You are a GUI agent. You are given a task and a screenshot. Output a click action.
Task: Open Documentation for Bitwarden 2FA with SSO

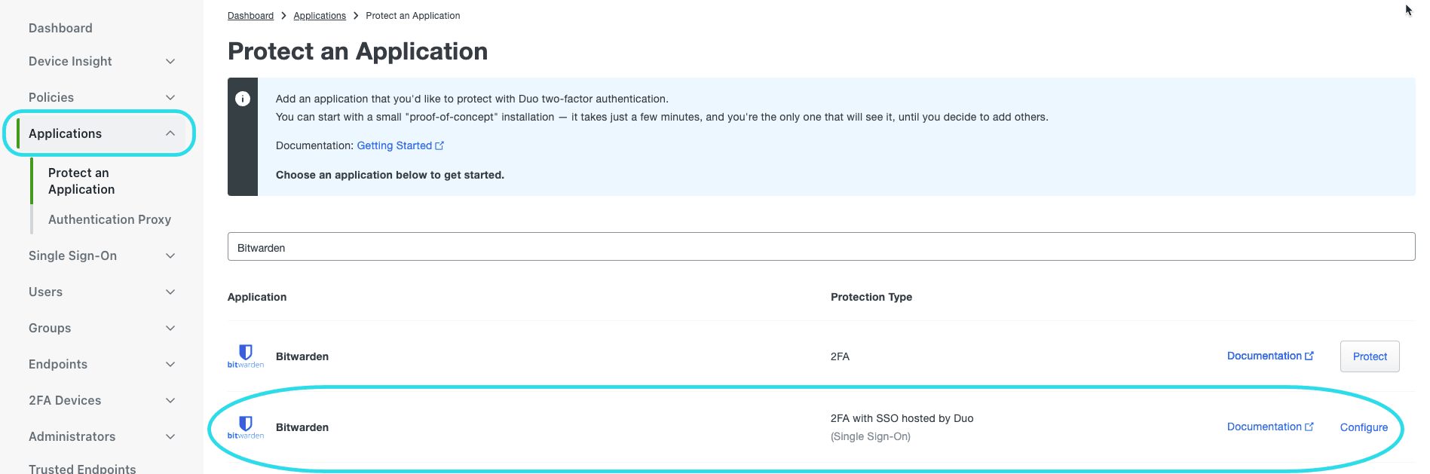click(x=1270, y=427)
